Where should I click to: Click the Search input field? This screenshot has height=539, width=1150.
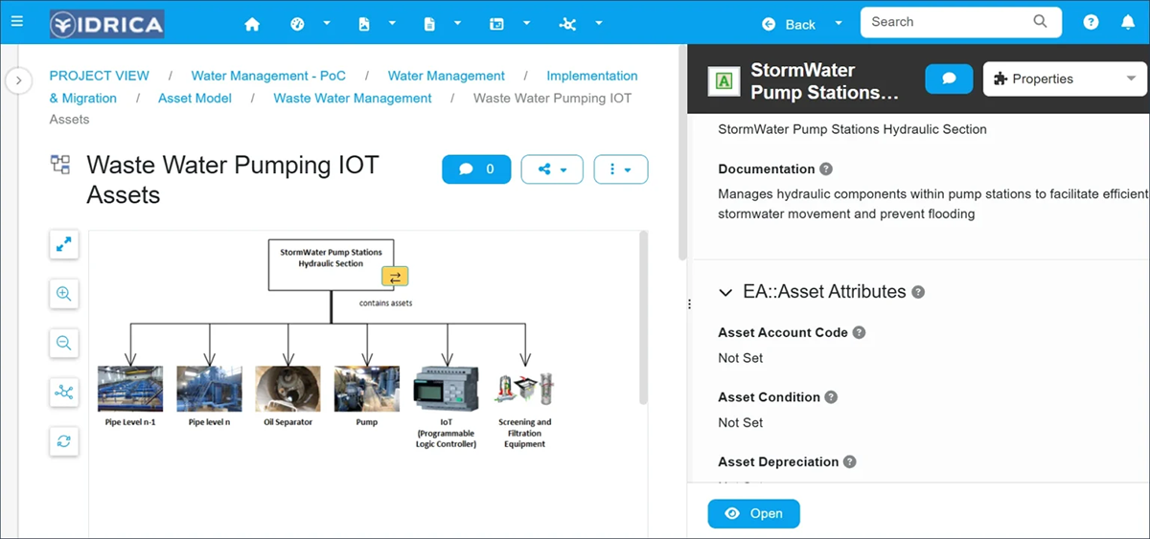click(x=949, y=22)
